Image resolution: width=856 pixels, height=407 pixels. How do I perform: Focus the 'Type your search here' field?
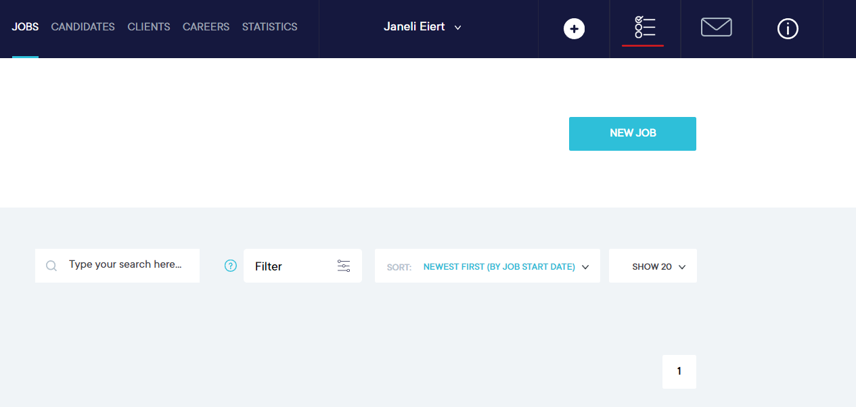point(125,264)
